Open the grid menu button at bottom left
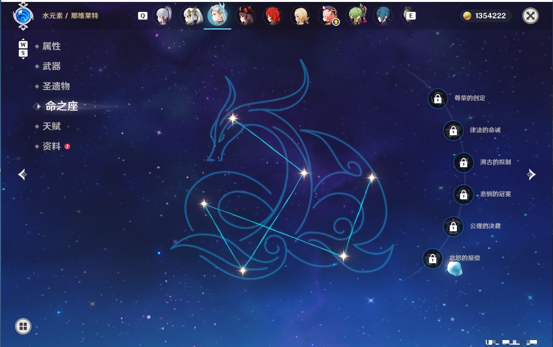Viewport: 553px width, 347px height. pos(23,326)
